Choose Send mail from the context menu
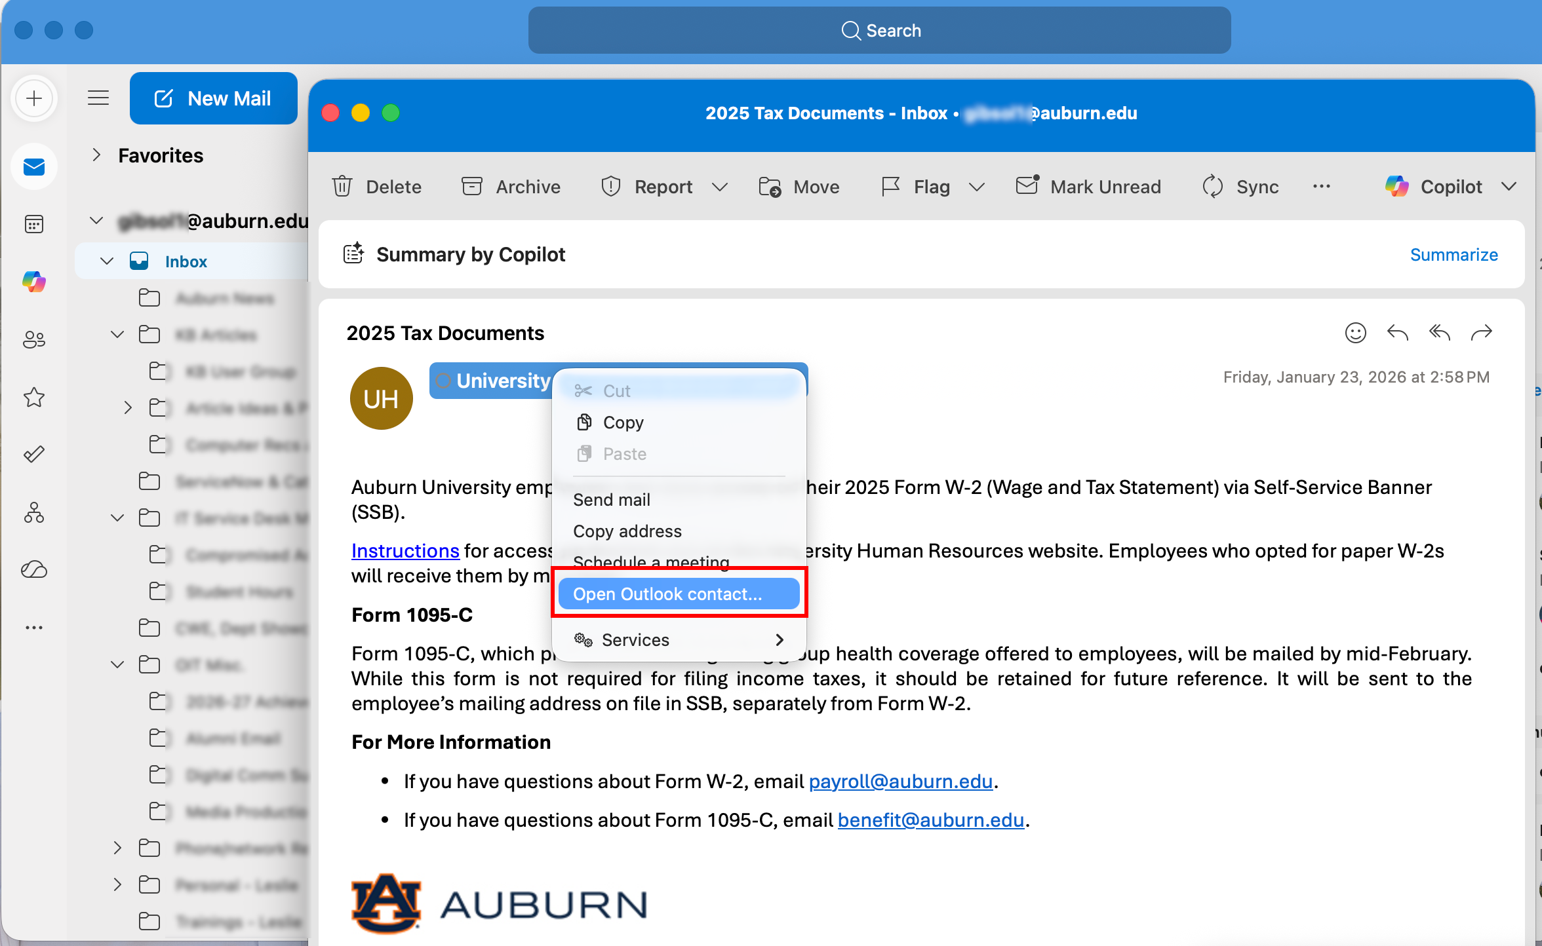 pyautogui.click(x=612, y=499)
